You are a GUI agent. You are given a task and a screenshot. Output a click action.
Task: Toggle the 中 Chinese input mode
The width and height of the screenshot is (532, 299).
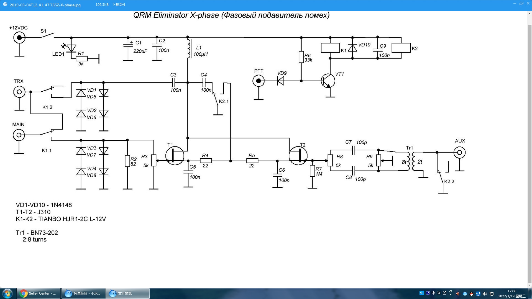433,293
